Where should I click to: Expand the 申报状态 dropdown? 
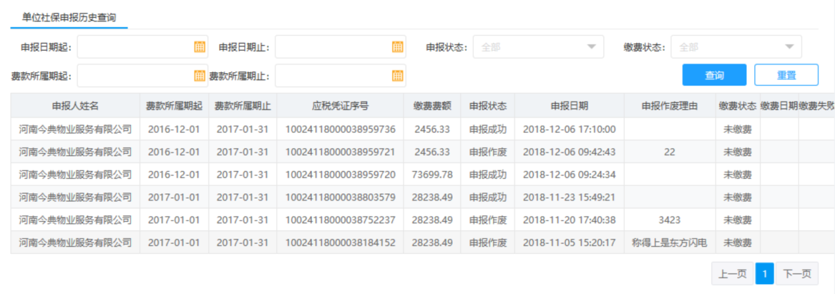point(538,47)
